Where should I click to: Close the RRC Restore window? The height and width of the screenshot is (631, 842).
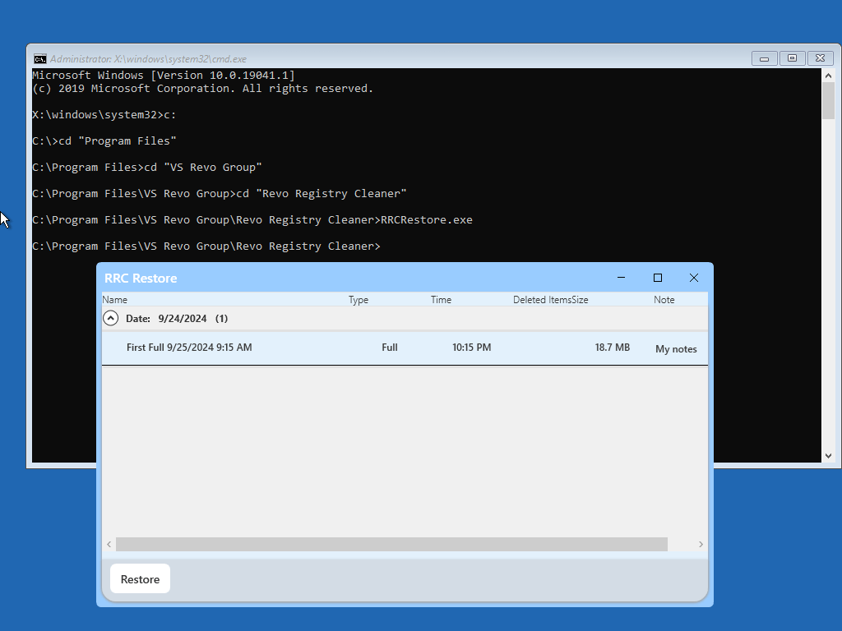pyautogui.click(x=693, y=278)
